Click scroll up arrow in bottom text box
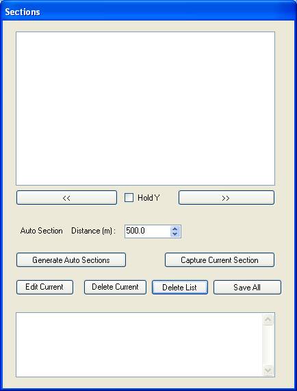The image size is (297, 391). (x=268, y=319)
